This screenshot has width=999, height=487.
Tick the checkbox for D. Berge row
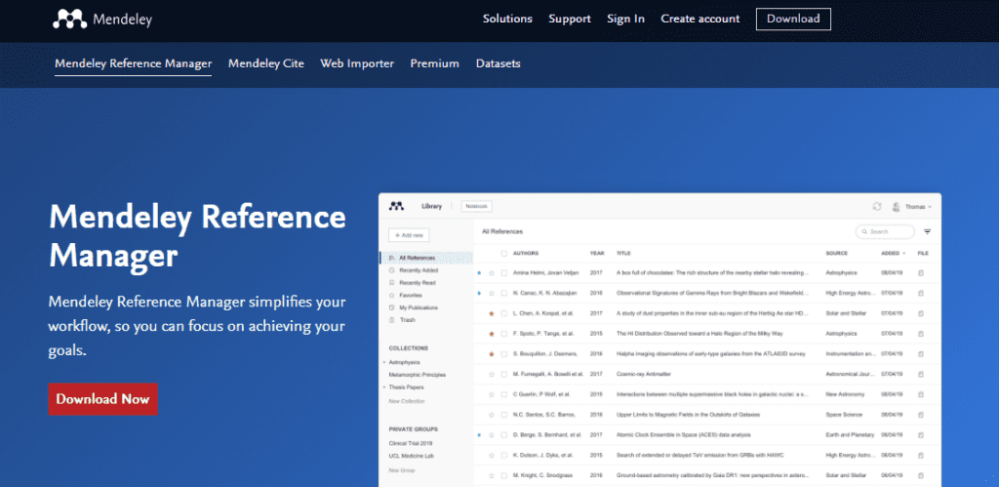coord(504,435)
